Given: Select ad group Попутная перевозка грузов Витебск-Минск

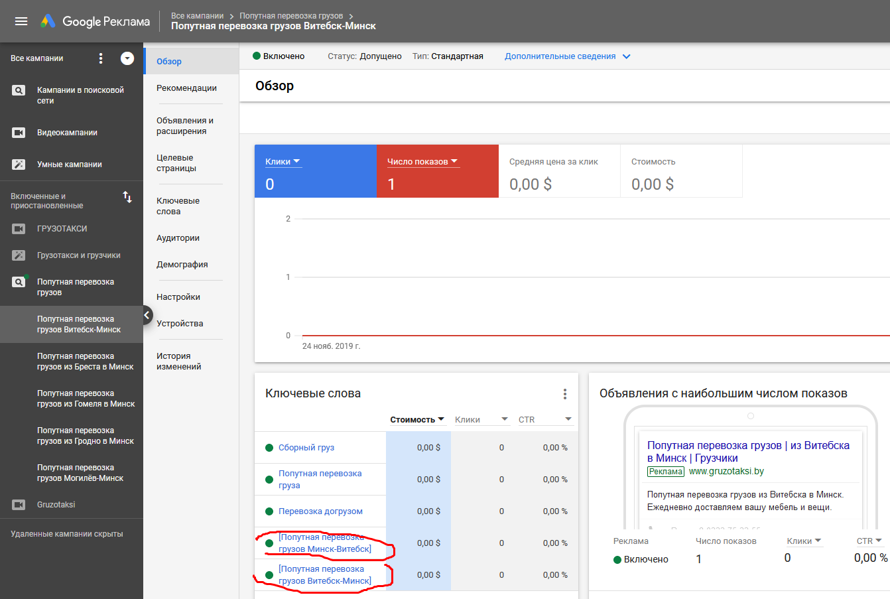Looking at the screenshot, I should pos(72,324).
